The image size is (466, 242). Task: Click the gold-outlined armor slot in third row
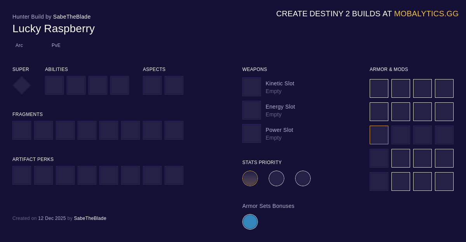379,135
